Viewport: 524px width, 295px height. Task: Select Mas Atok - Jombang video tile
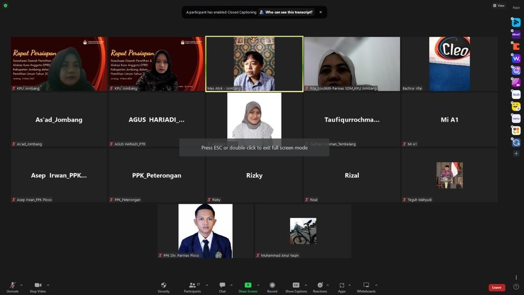[x=254, y=64]
